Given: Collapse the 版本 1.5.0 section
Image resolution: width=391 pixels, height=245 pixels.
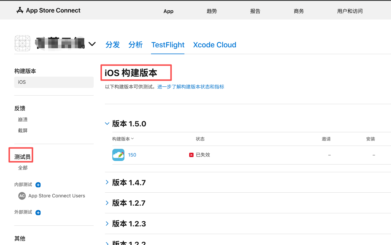Looking at the screenshot, I should coord(107,123).
